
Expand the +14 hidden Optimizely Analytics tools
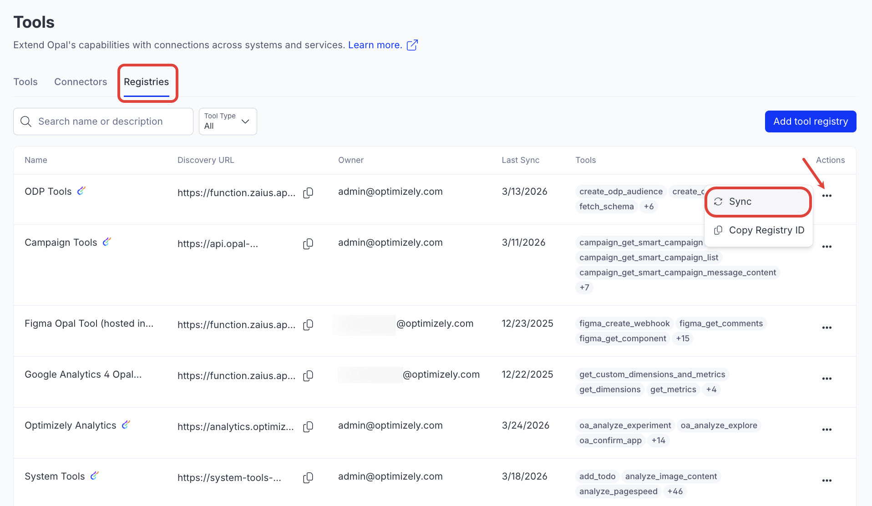pyautogui.click(x=658, y=440)
